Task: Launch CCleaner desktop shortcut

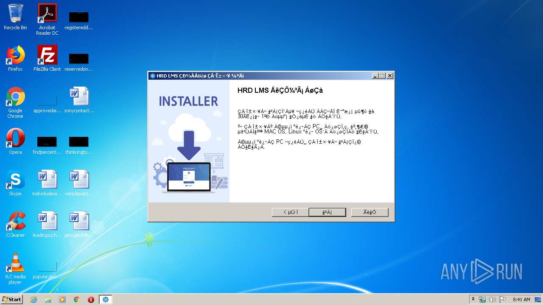Action: point(15,225)
